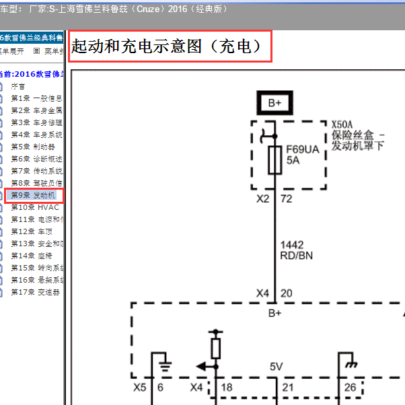Click the X4 18 connector label

211,388
